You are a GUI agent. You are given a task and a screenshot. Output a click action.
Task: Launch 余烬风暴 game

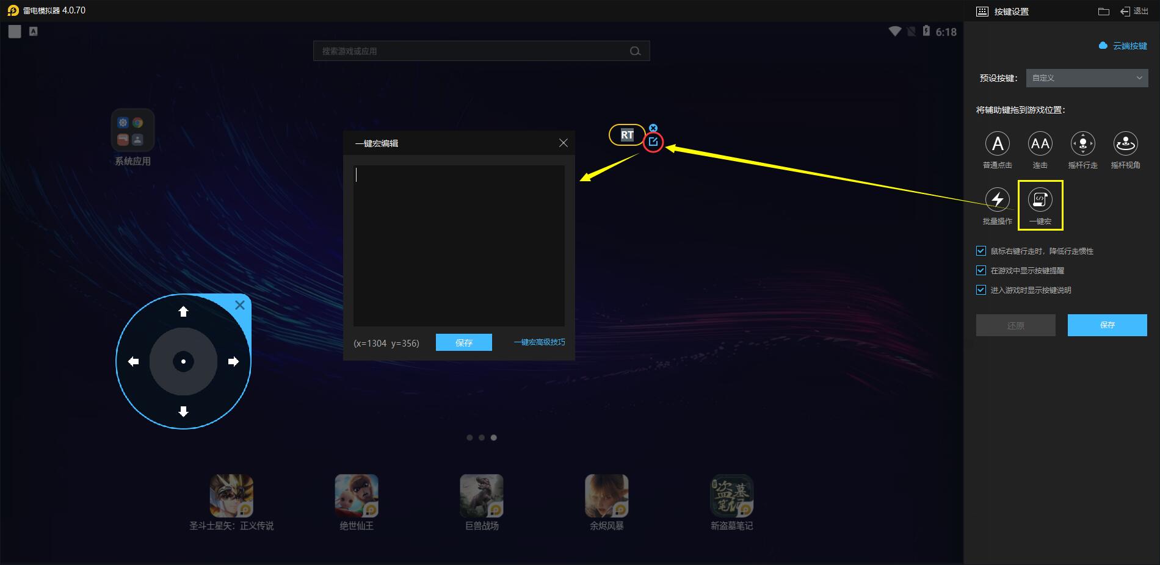click(x=607, y=496)
